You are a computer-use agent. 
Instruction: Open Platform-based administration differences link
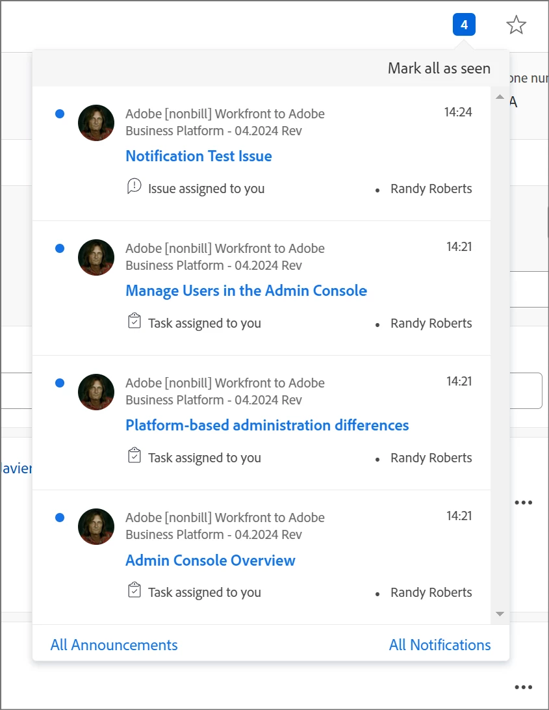(267, 425)
